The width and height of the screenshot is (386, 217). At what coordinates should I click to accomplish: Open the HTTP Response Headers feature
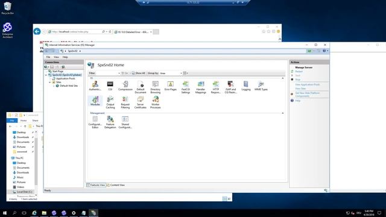tap(216, 87)
